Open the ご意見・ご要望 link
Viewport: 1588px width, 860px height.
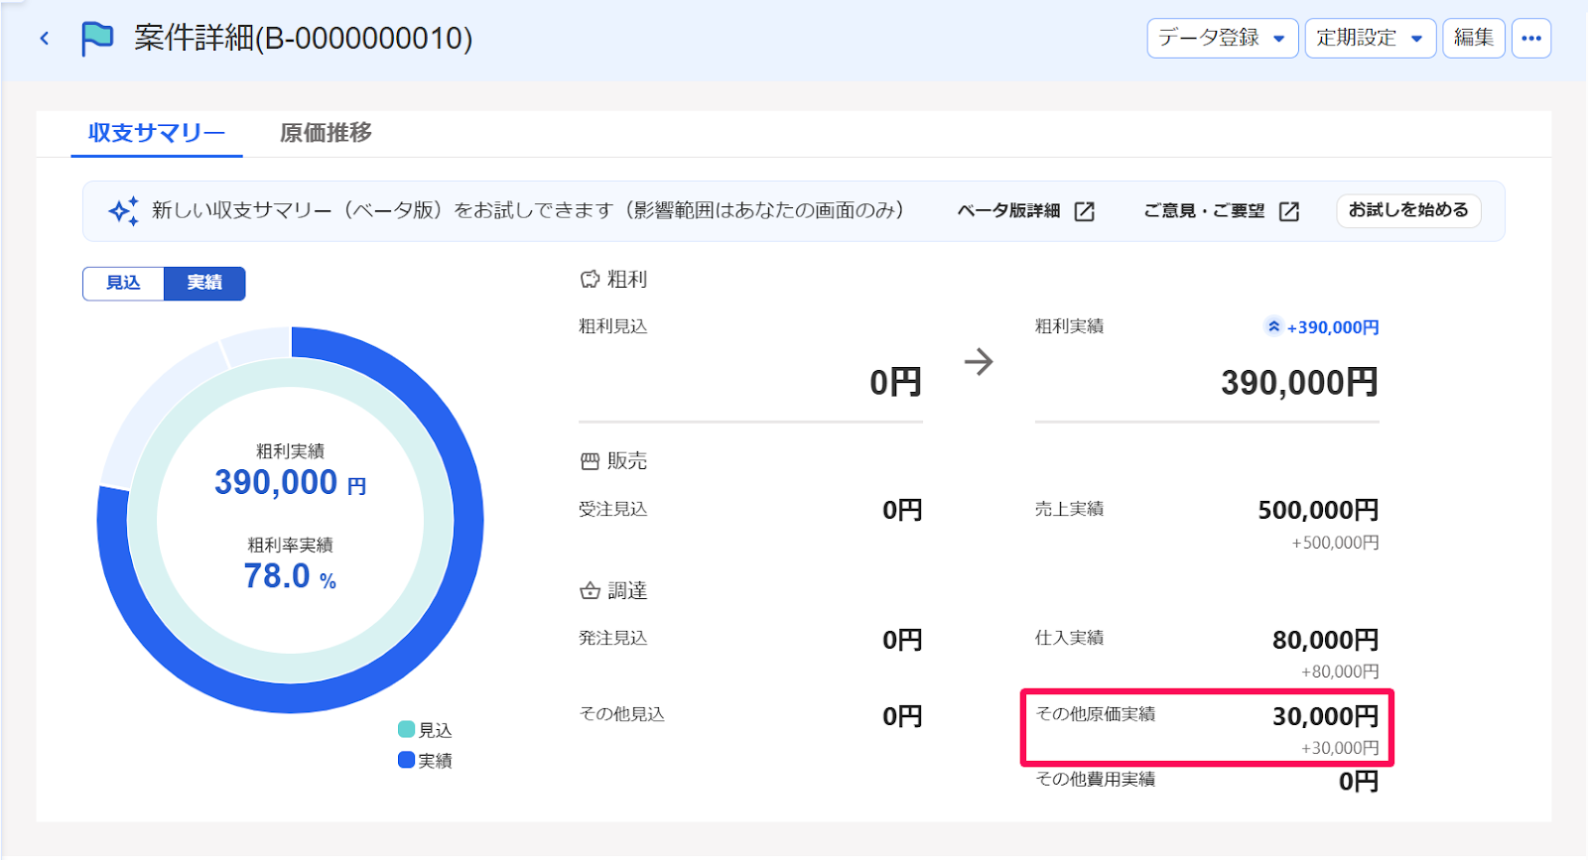[1204, 211]
